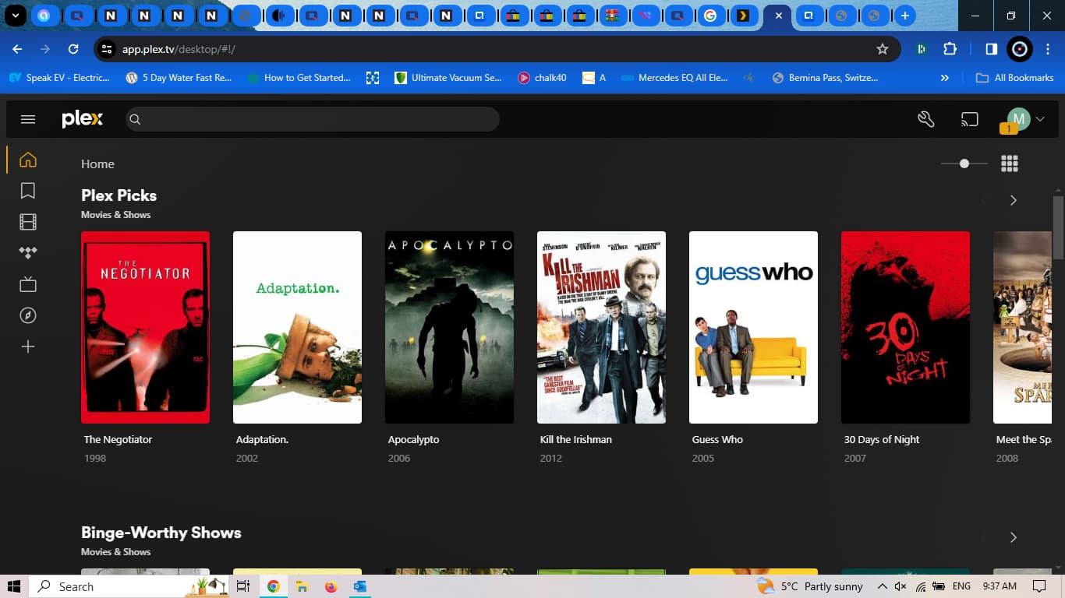Open the Apocalypto poster

click(450, 327)
